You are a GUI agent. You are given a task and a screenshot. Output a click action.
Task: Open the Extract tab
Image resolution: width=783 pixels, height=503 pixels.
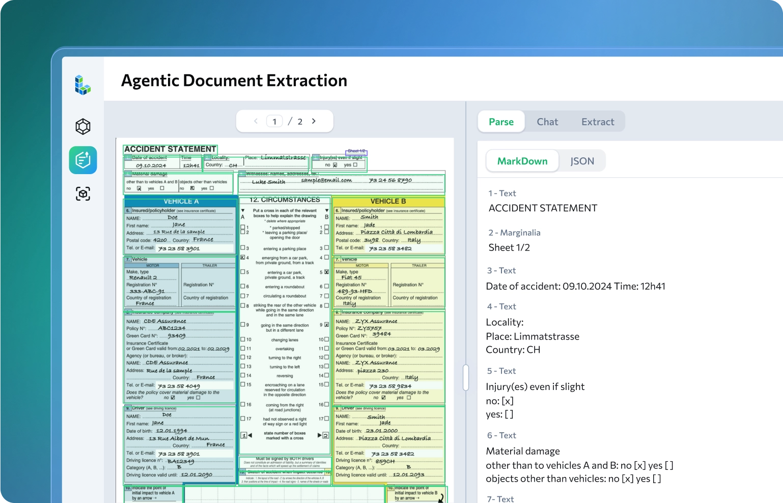click(x=598, y=122)
